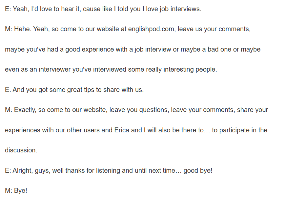Click the closing phrase "good bye!"

click(198, 170)
